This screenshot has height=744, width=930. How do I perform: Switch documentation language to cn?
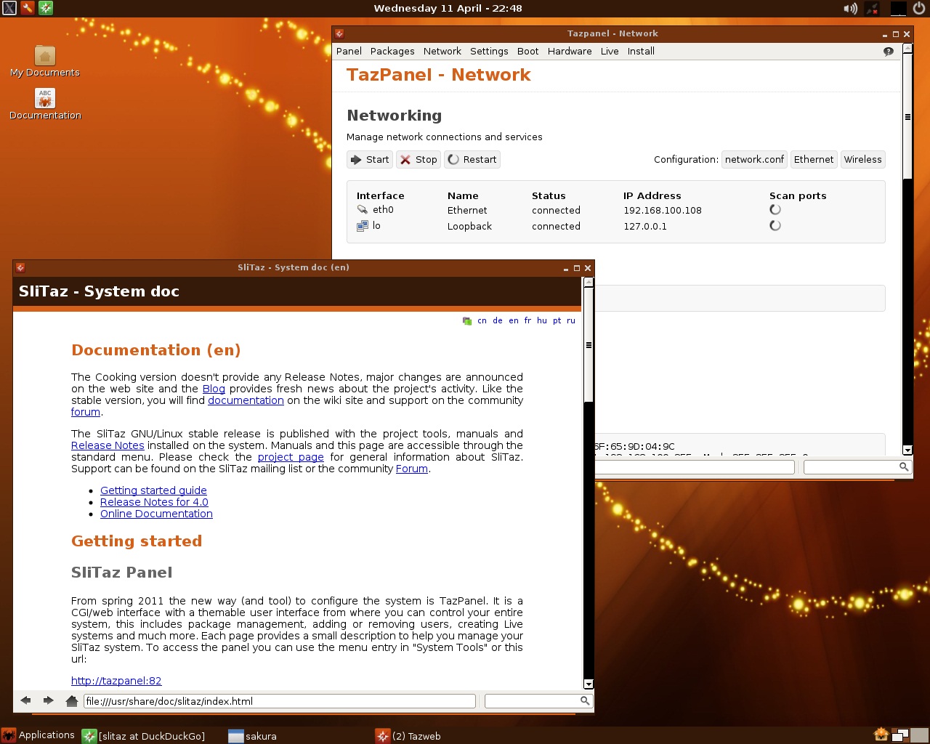(x=482, y=320)
